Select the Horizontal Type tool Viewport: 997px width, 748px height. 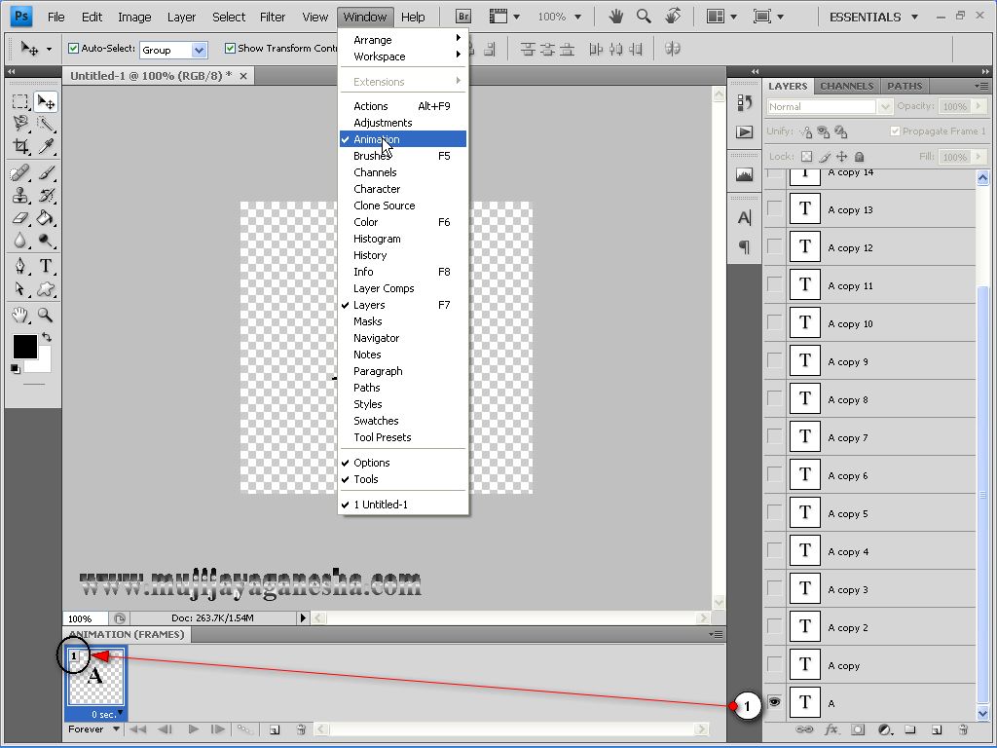[x=46, y=266]
